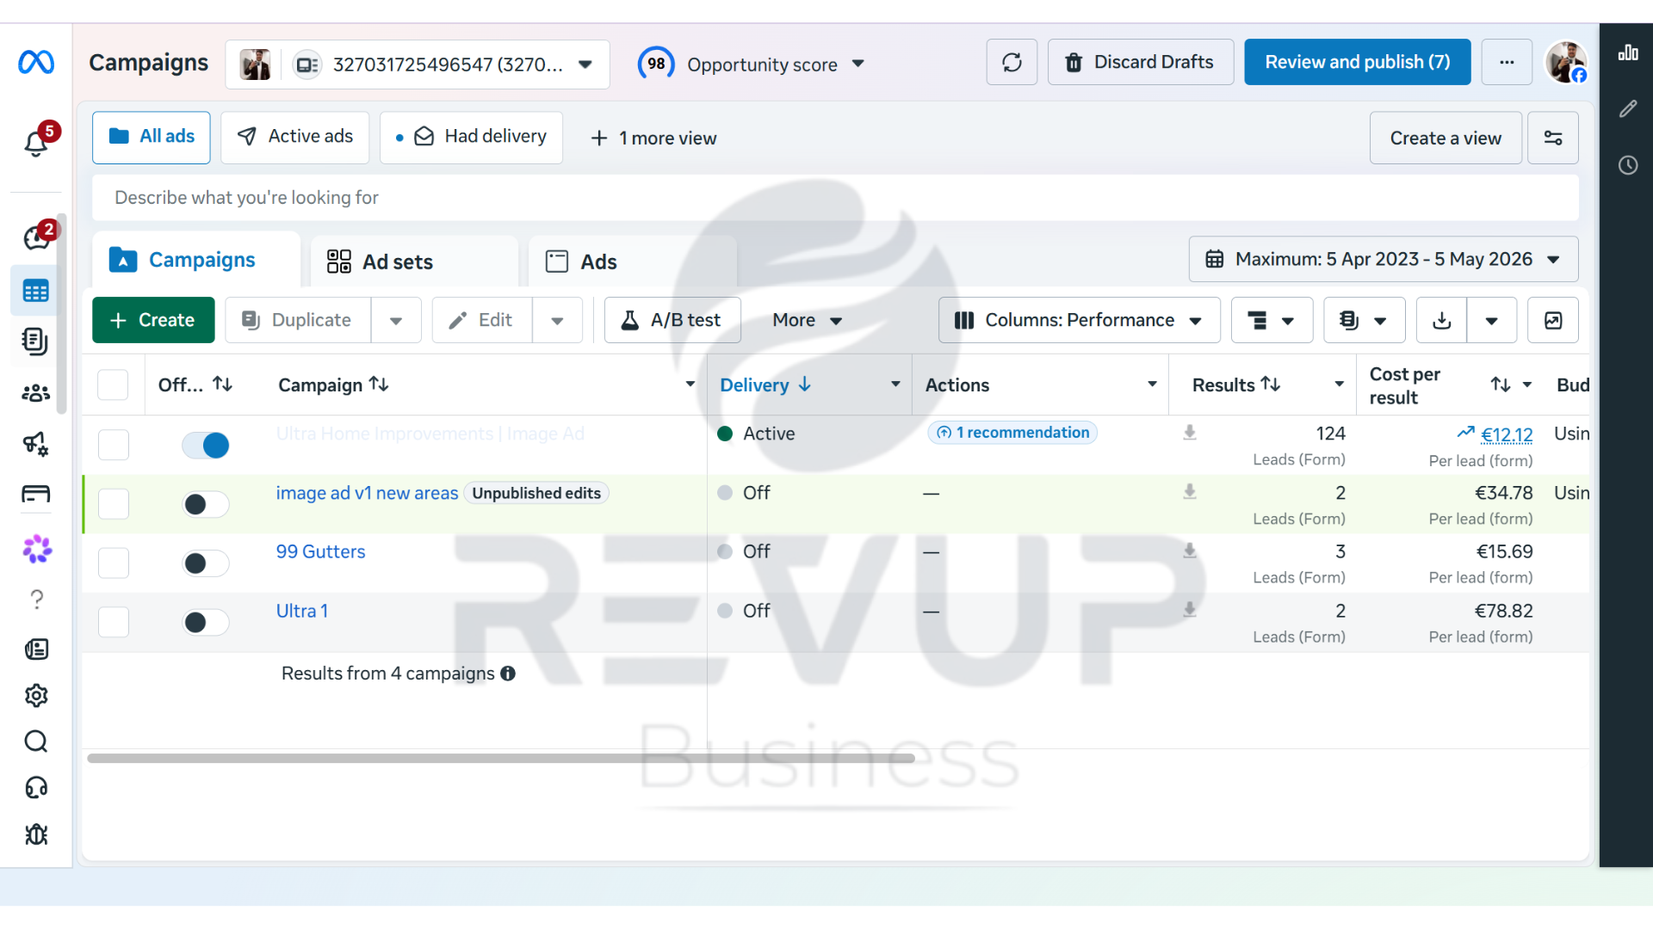Click the export download icon
1653x929 pixels.
(1442, 320)
